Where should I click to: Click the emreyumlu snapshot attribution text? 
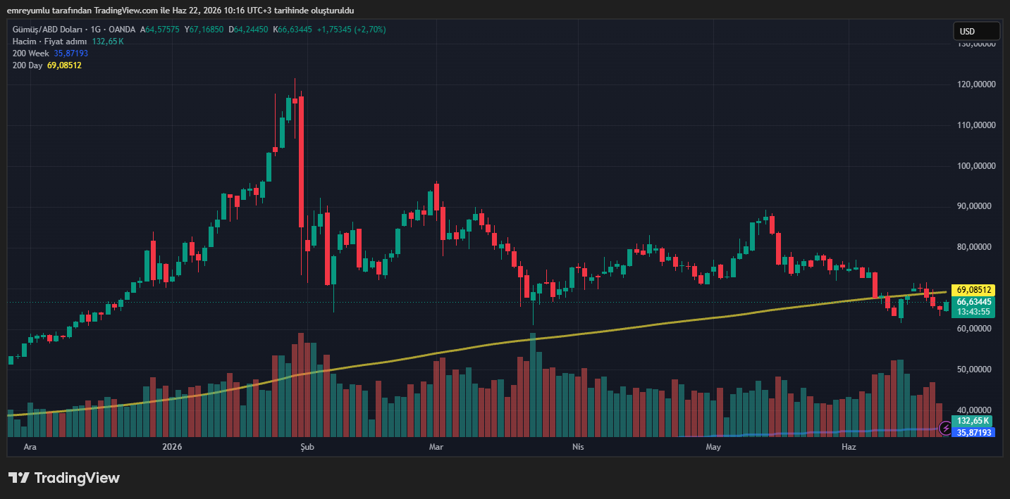pyautogui.click(x=180, y=10)
